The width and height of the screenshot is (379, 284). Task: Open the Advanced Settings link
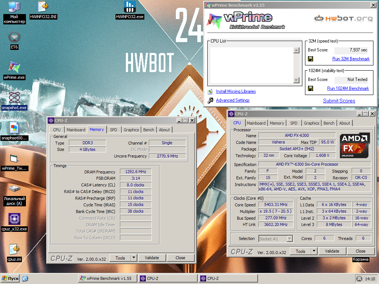tap(233, 100)
